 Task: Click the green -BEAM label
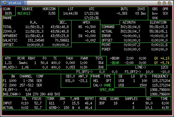114,63
